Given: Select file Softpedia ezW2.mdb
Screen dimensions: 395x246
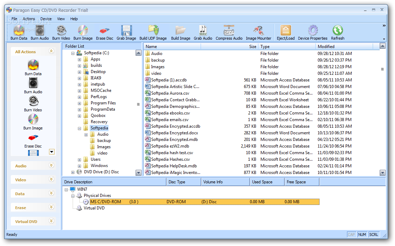Looking at the screenshot, I should 170,146.
